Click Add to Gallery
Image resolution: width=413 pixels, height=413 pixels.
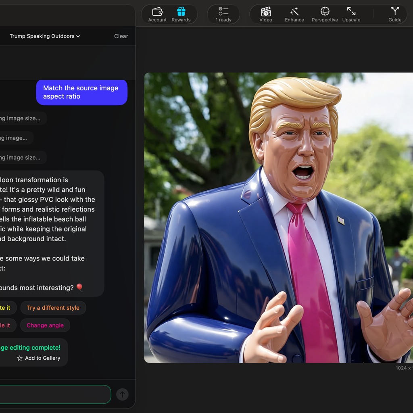[42, 358]
